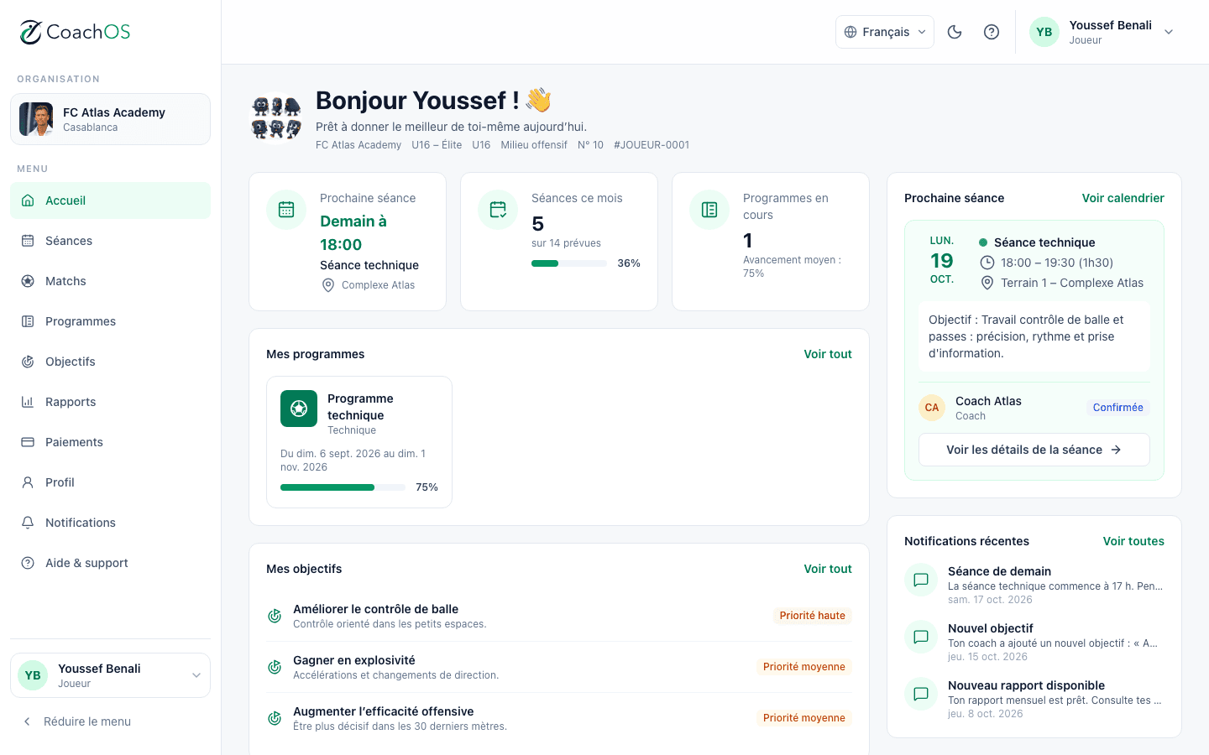Open the Français language dropdown
The height and width of the screenshot is (755, 1209).
coord(885,32)
